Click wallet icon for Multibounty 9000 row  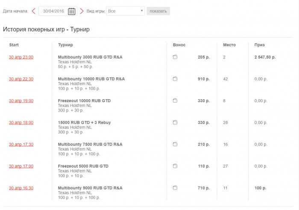[x=175, y=188]
